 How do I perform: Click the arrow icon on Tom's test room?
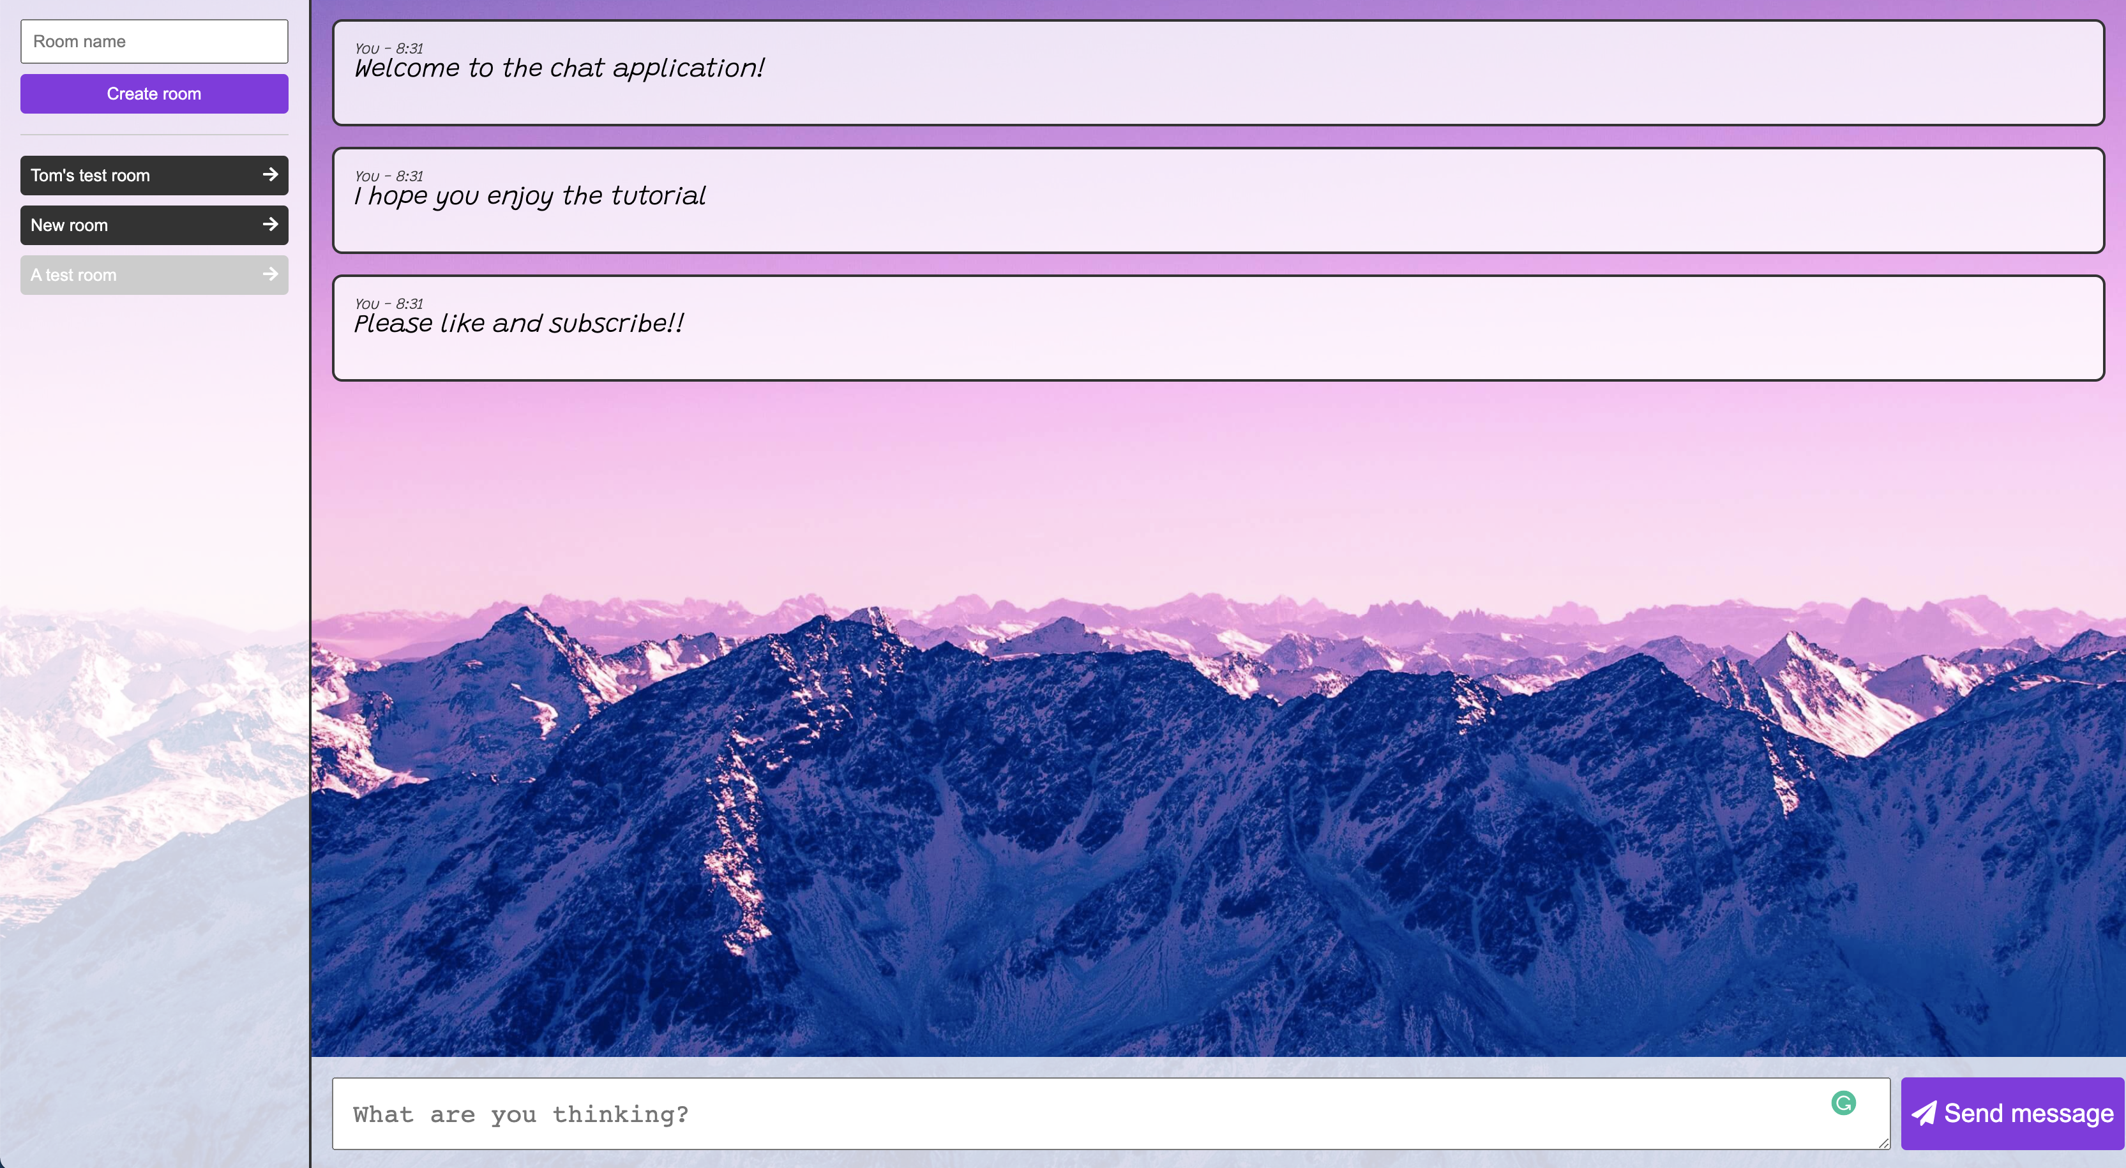click(x=270, y=175)
